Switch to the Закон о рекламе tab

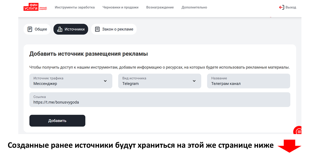(114, 29)
